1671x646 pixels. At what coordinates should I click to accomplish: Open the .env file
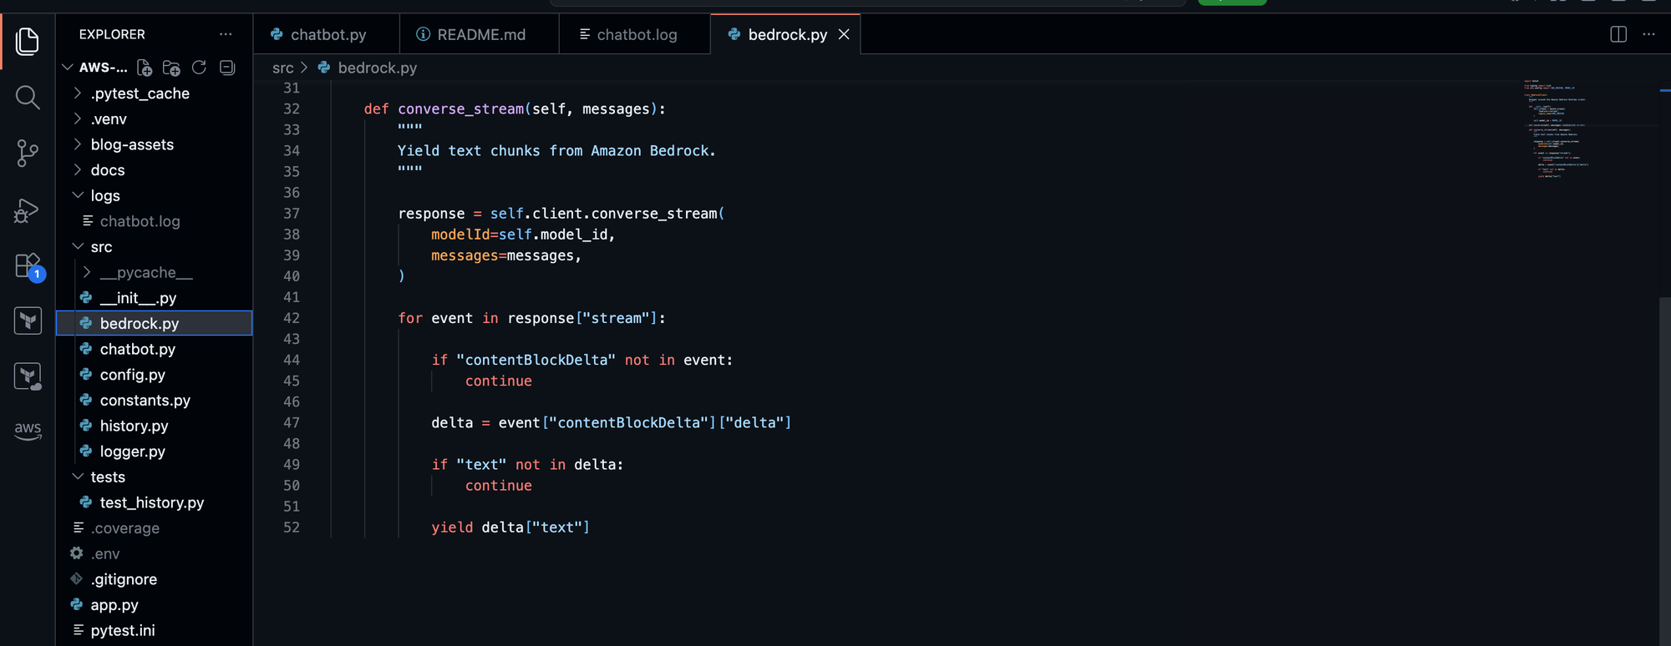pyautogui.click(x=155, y=553)
